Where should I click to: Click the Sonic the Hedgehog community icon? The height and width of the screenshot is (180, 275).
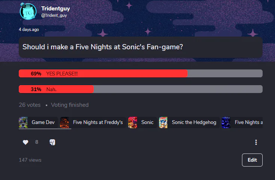coord(163,122)
